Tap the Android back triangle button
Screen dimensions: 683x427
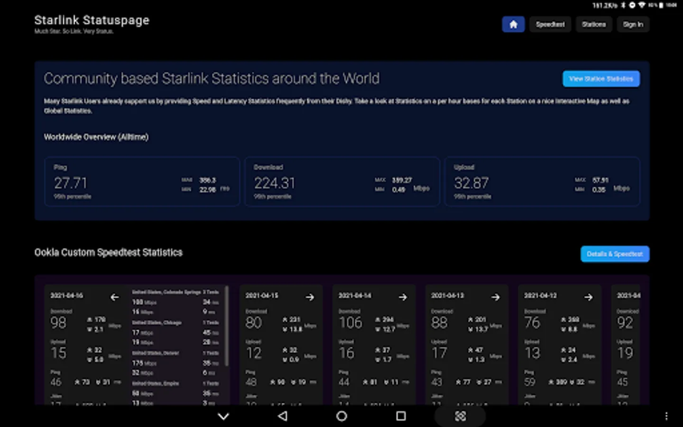click(x=283, y=416)
